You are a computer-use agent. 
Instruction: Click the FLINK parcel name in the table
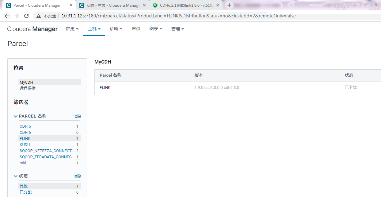click(x=105, y=87)
